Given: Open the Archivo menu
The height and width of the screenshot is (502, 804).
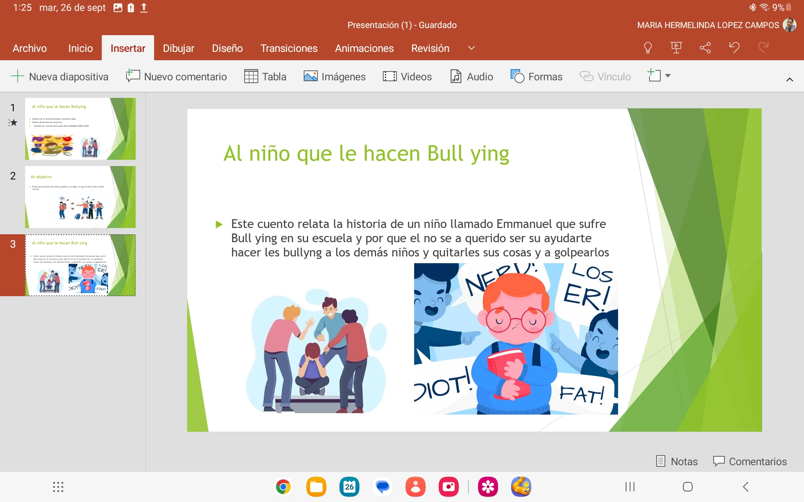Looking at the screenshot, I should [29, 48].
